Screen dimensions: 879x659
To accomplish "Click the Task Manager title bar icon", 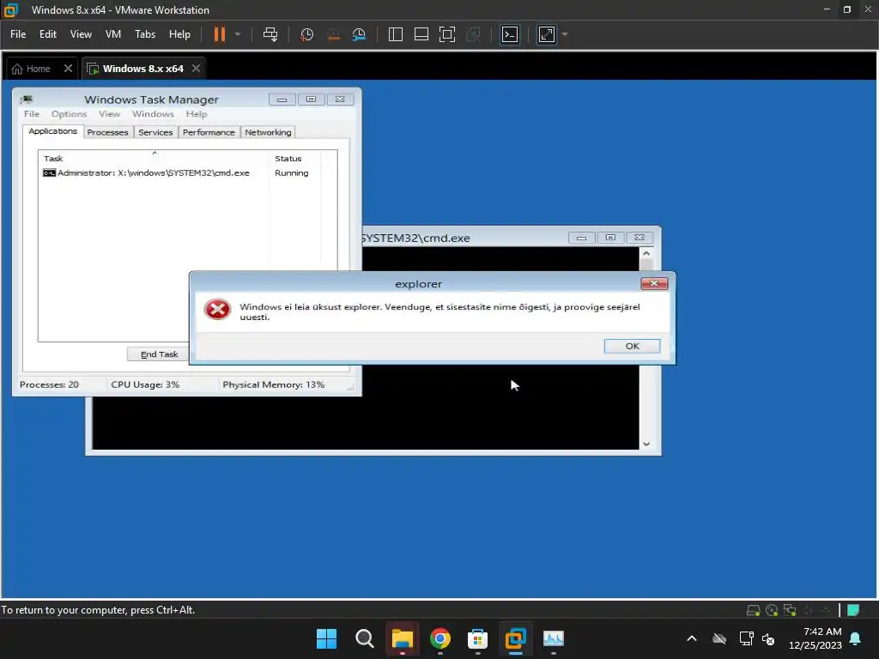I will pyautogui.click(x=27, y=100).
